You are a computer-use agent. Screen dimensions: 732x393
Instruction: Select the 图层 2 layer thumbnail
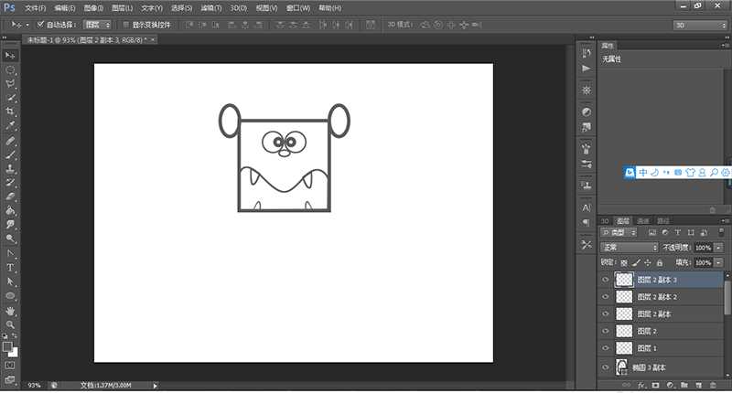click(625, 331)
